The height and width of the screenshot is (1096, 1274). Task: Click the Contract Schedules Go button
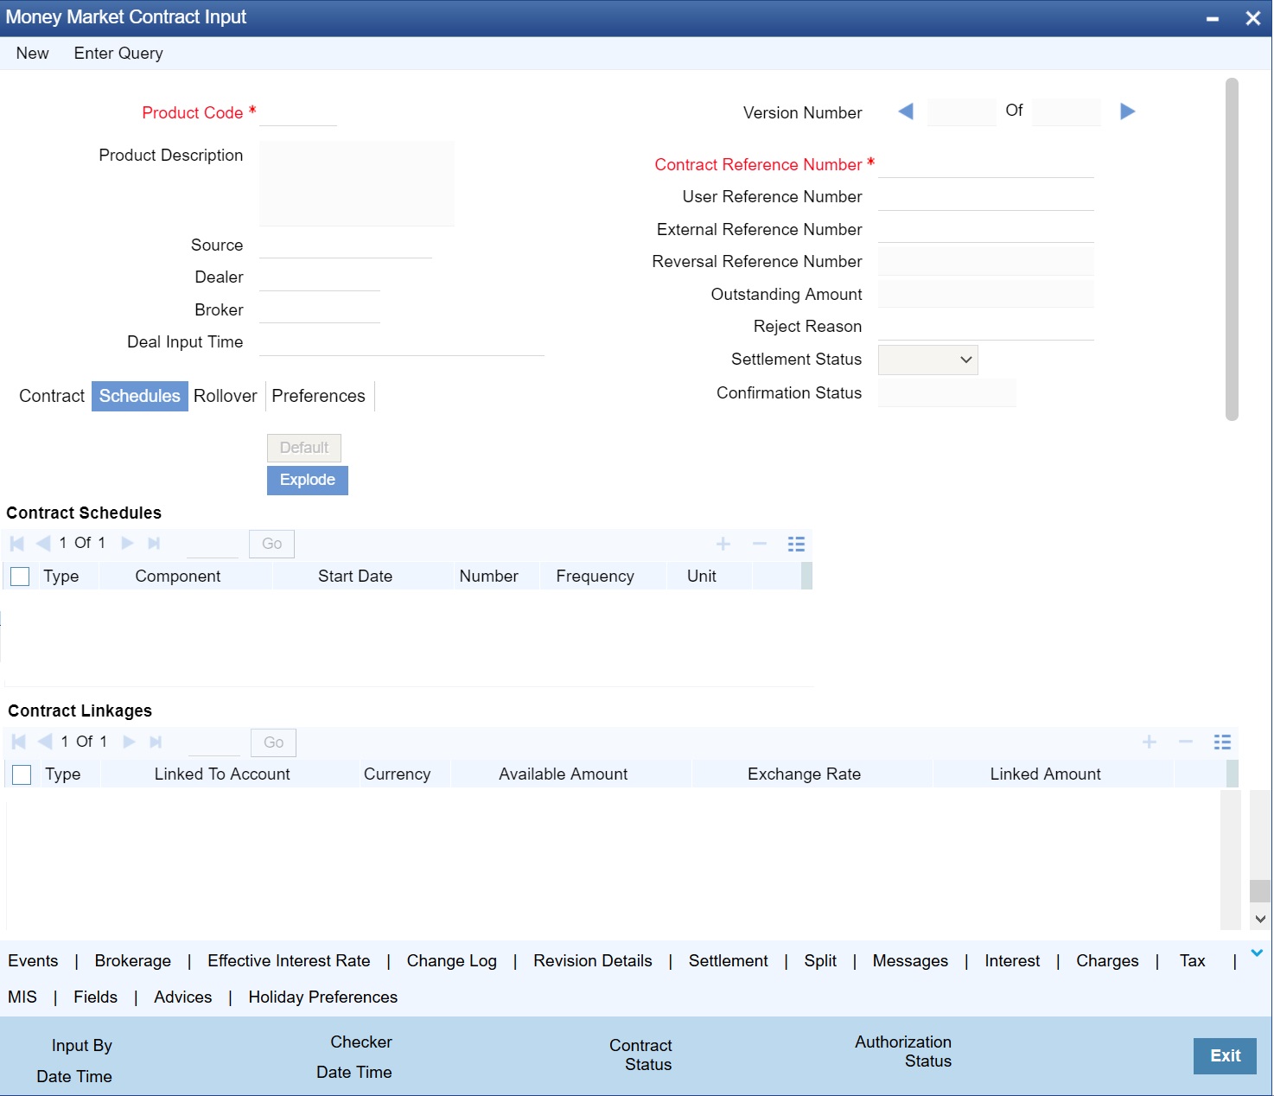tap(271, 544)
